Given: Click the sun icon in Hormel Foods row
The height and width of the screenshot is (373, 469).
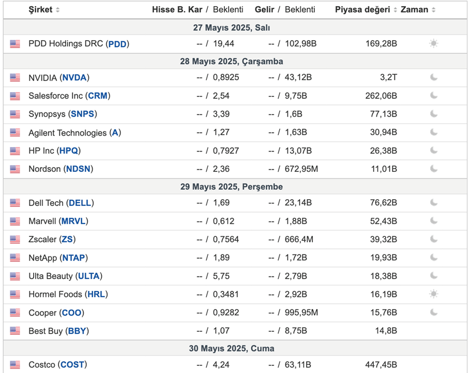Looking at the screenshot, I should pos(433,294).
